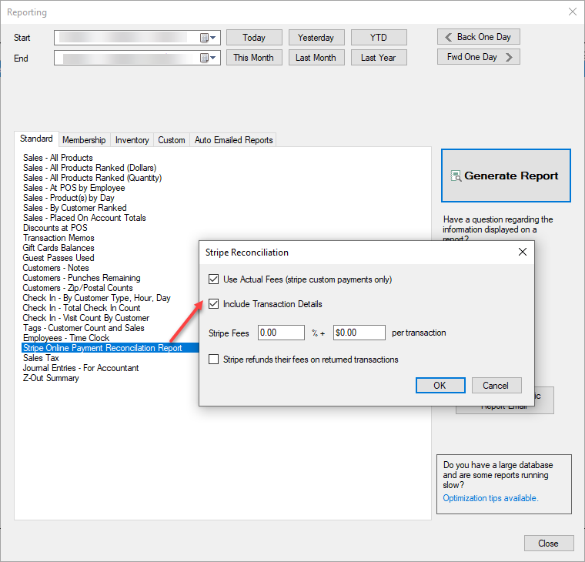Open the Custom tab
Viewport: 585px width, 562px height.
172,140
